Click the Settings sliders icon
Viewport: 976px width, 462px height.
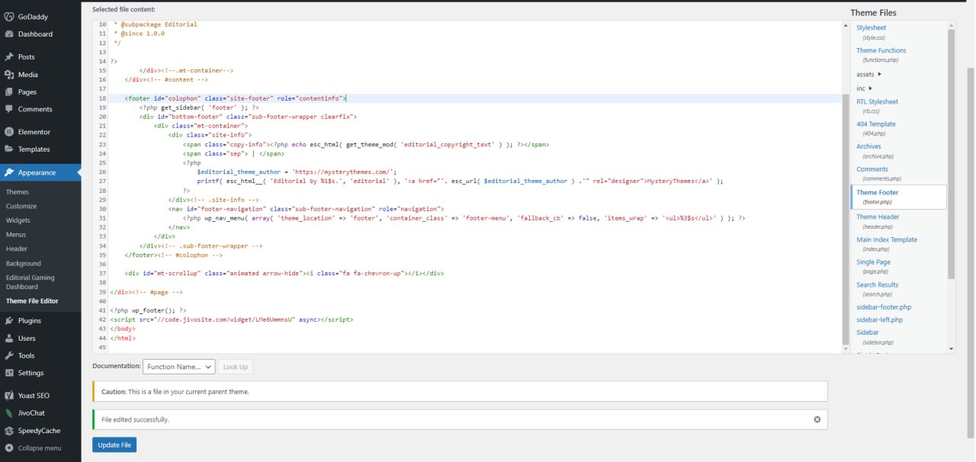click(x=8, y=374)
